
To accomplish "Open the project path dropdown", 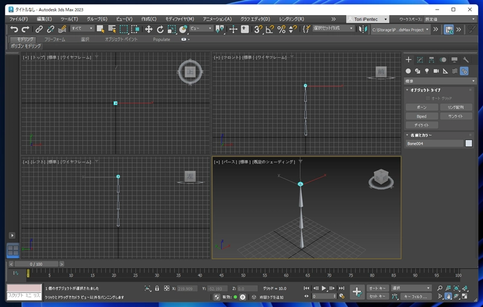I will point(400,30).
